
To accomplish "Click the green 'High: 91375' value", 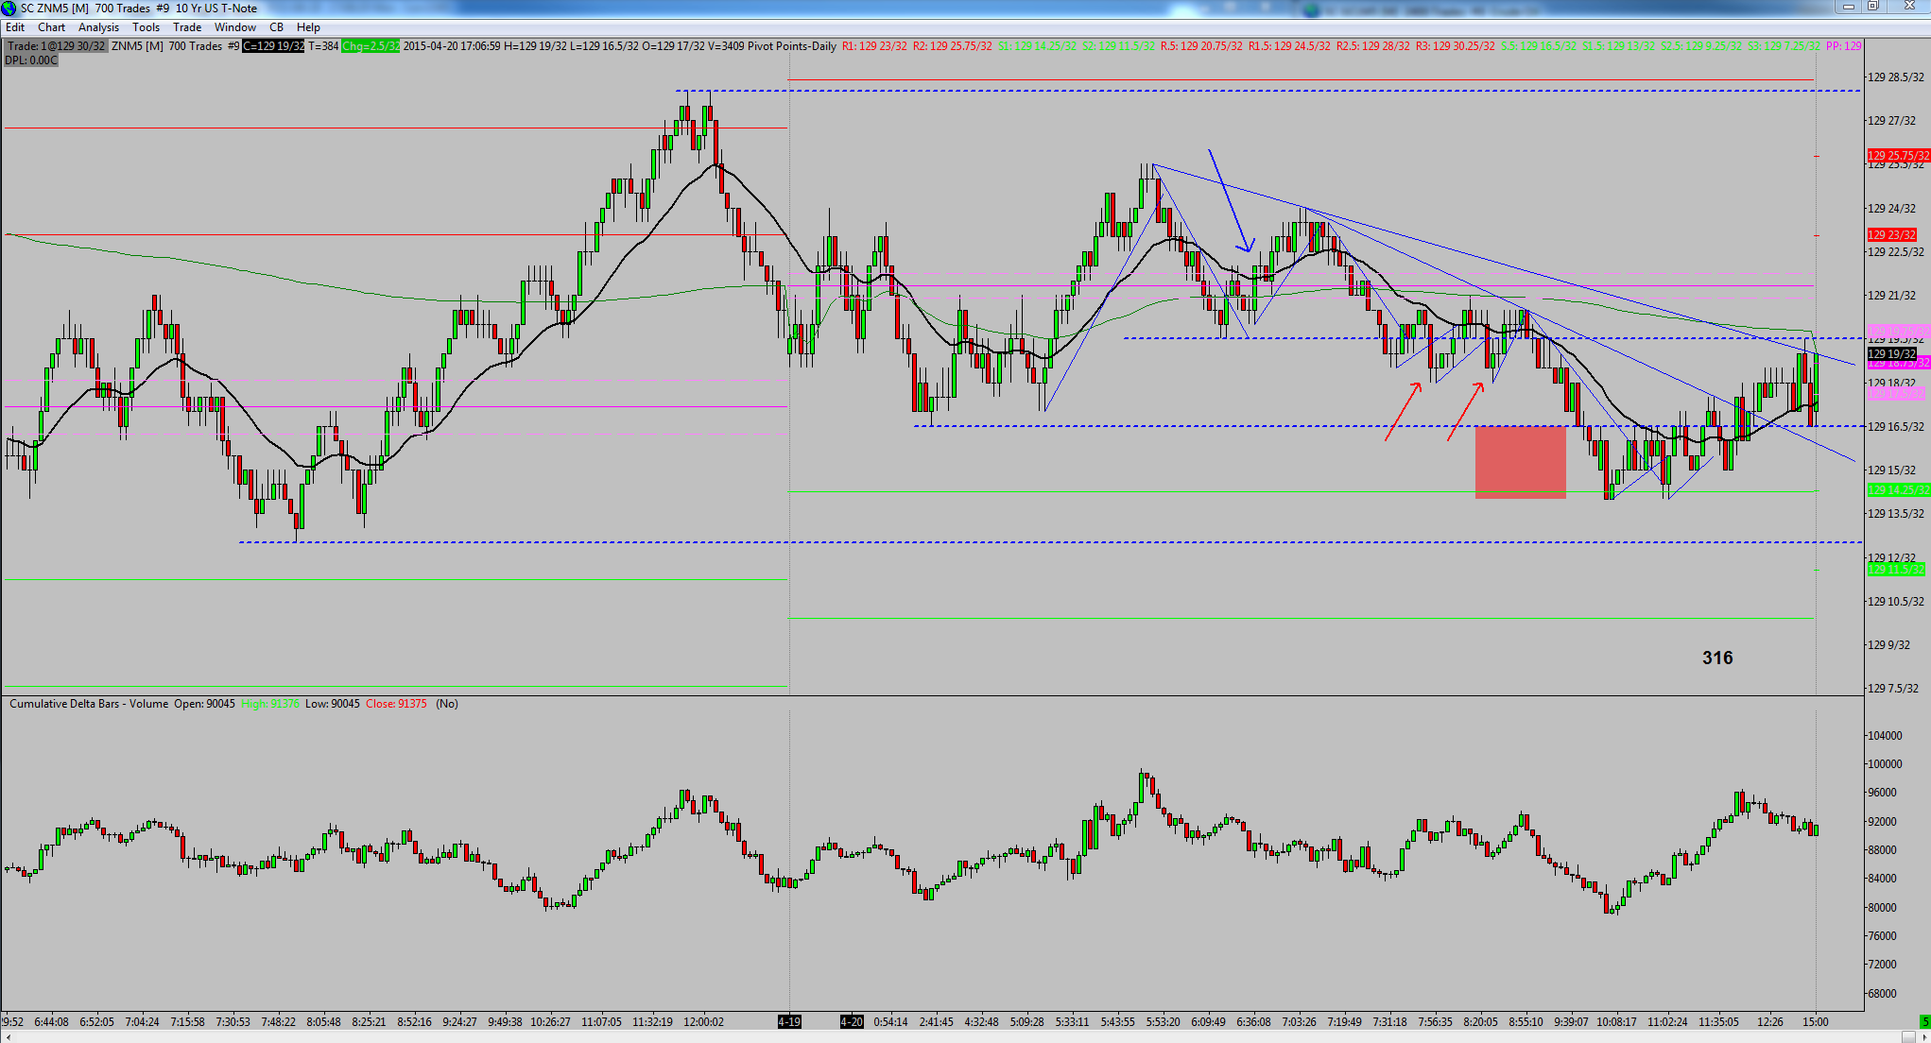I will click(270, 704).
